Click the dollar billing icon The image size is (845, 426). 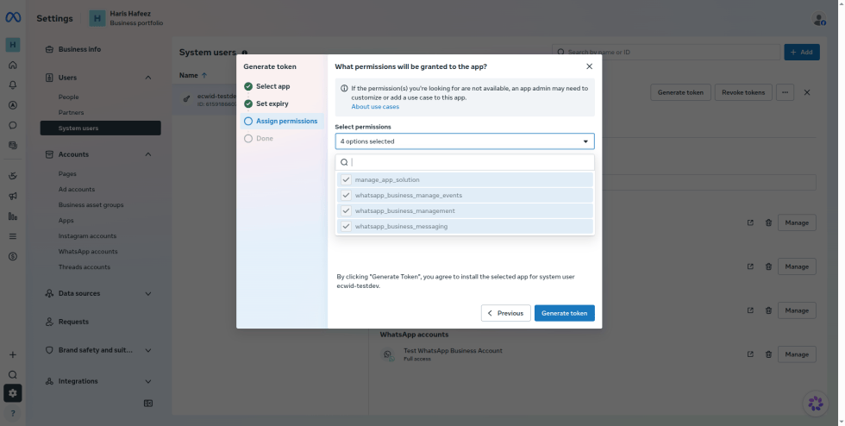click(x=13, y=256)
